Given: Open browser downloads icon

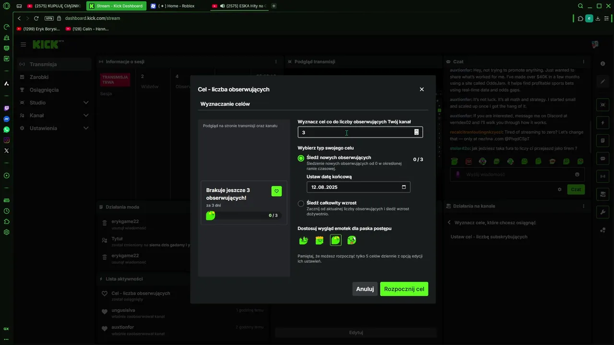Looking at the screenshot, I should [598, 18].
